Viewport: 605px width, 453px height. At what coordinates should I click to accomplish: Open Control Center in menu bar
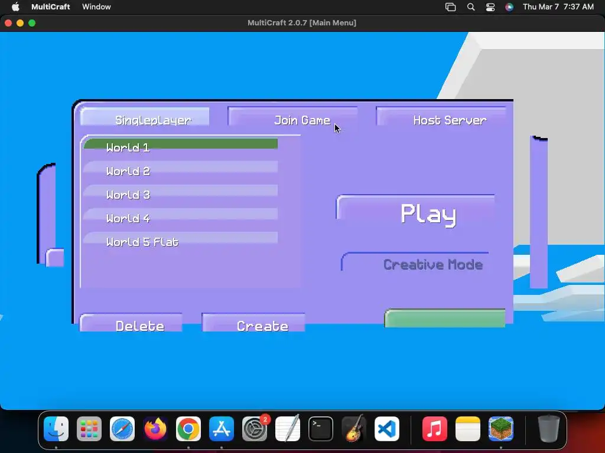(x=490, y=7)
